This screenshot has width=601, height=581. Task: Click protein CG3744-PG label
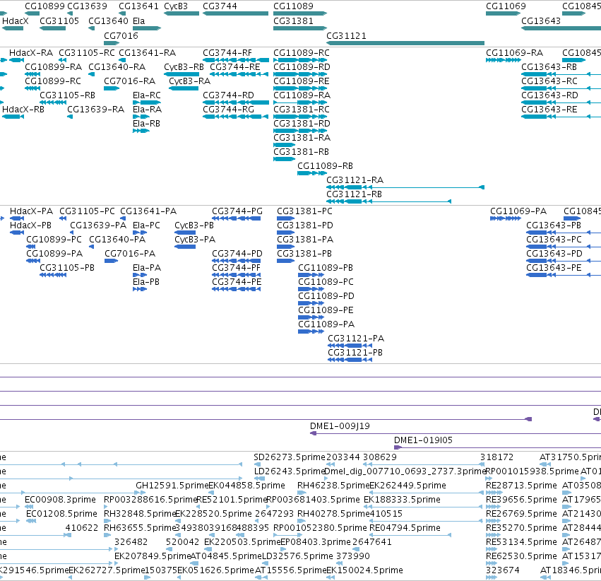[237, 211]
